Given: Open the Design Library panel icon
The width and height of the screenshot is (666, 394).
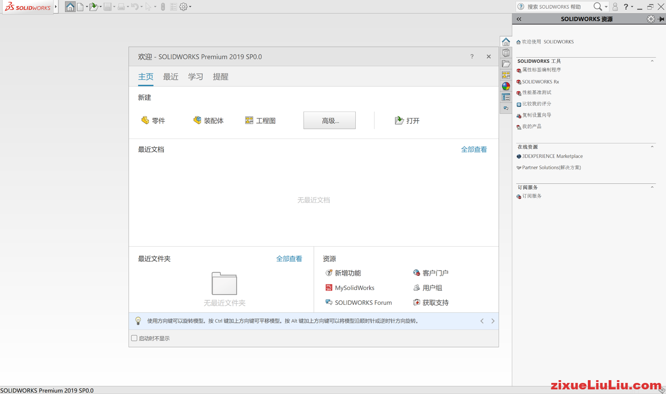Looking at the screenshot, I should (x=506, y=52).
